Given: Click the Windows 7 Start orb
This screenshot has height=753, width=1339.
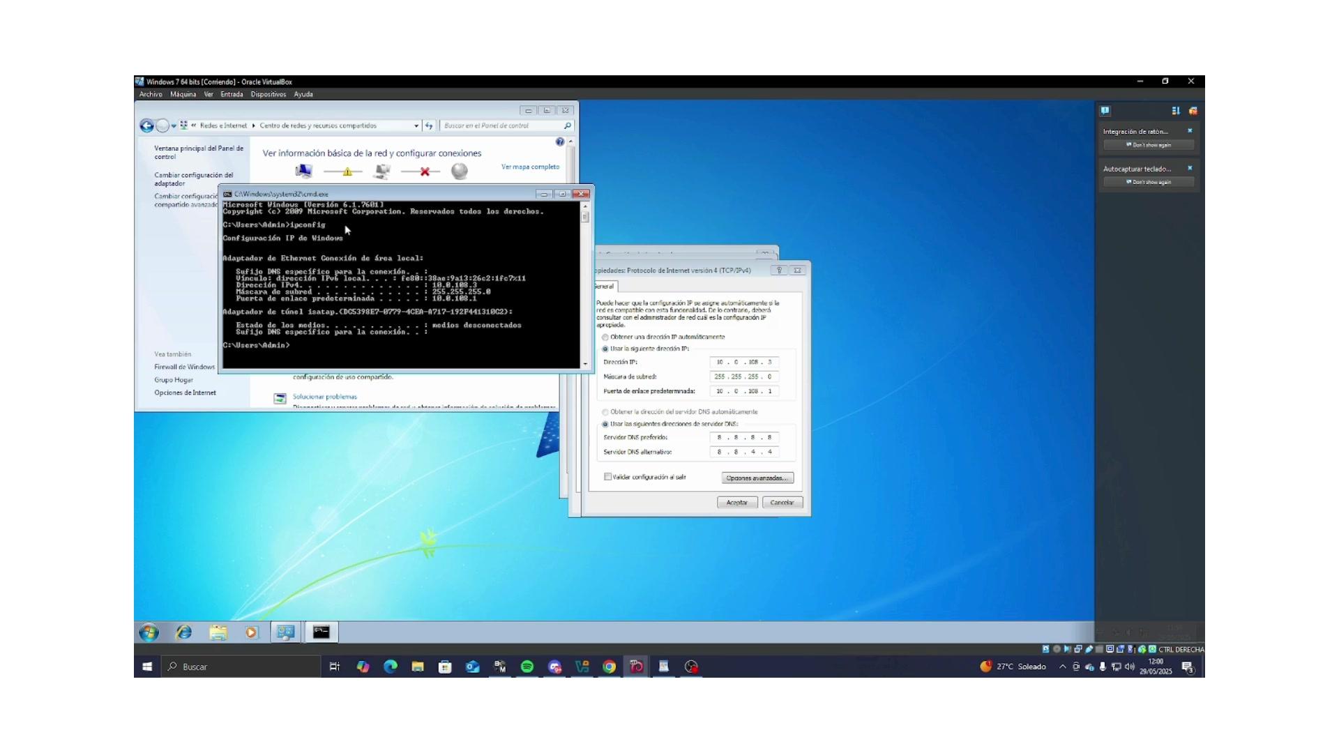Looking at the screenshot, I should tap(149, 632).
